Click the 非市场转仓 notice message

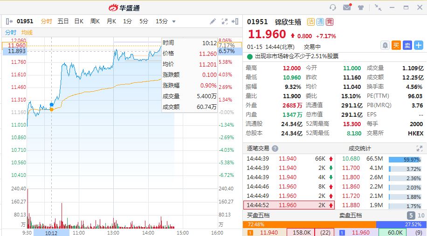click(296, 56)
